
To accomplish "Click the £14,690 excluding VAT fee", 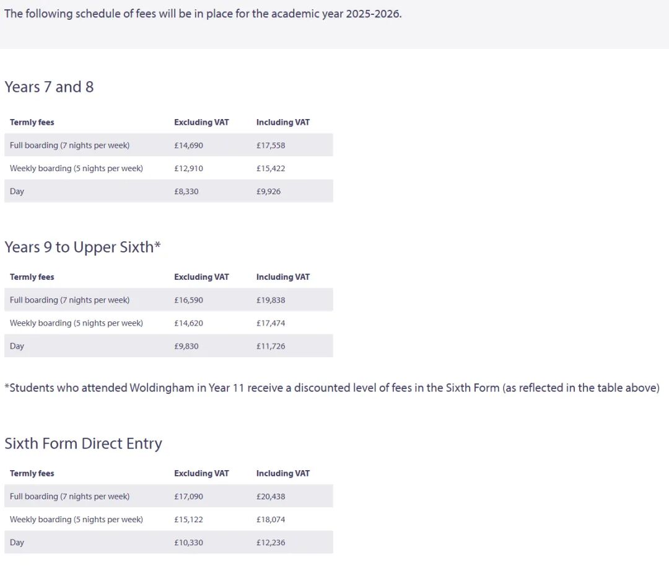I will click(188, 145).
